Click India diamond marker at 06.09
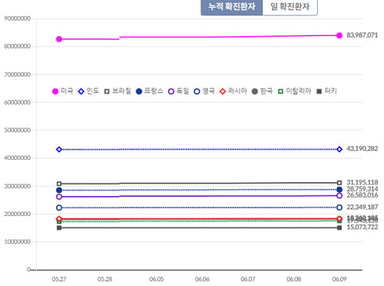Screen dimensions: 384x286 (x=339, y=149)
